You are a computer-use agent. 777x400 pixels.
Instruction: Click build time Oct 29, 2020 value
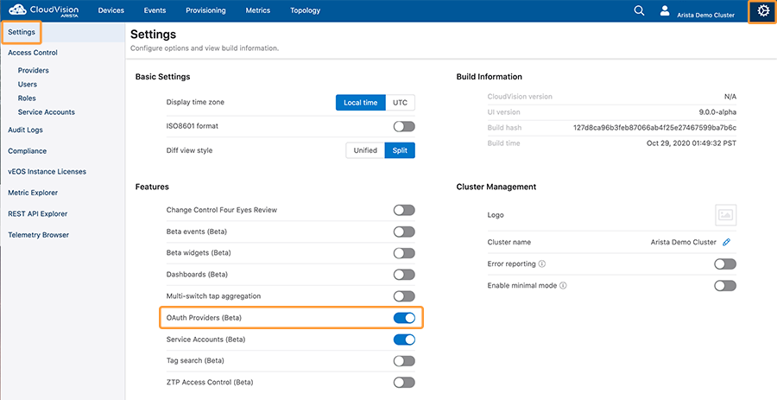pos(692,143)
